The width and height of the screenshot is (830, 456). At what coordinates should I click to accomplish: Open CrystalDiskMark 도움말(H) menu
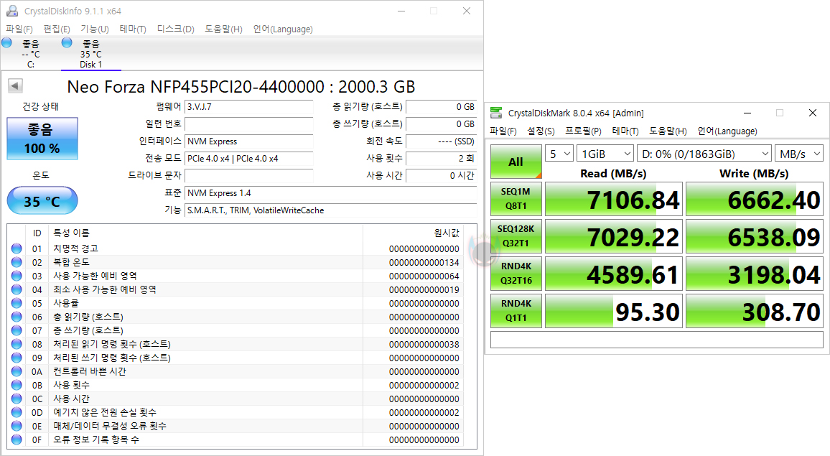tap(668, 131)
